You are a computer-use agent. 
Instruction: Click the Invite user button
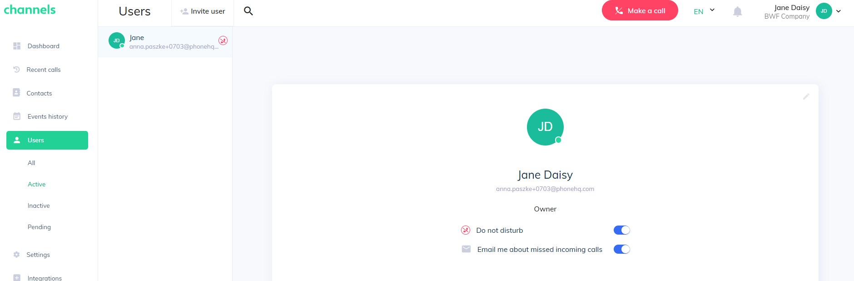tap(203, 11)
